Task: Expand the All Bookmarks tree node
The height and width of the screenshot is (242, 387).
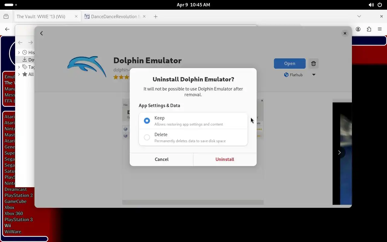Action: click(x=19, y=74)
